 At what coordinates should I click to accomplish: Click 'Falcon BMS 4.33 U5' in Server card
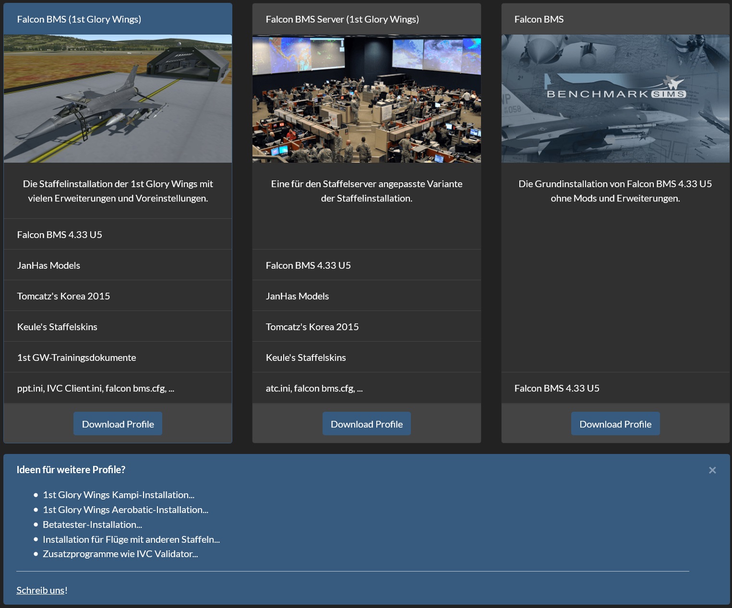click(x=367, y=265)
